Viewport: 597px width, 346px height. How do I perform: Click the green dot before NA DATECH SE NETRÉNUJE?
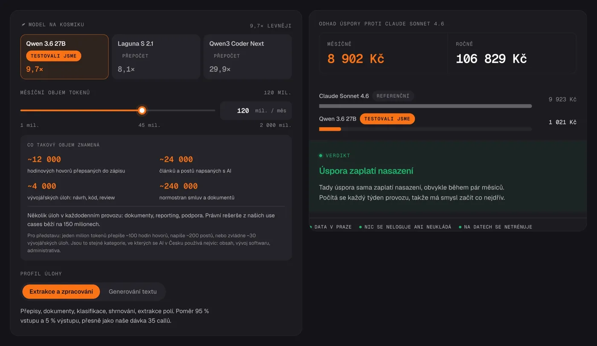click(460, 227)
